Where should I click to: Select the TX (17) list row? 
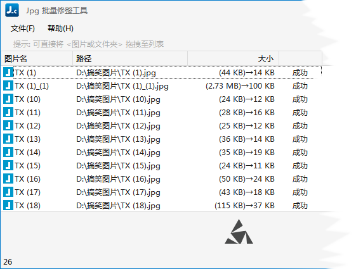point(161,192)
